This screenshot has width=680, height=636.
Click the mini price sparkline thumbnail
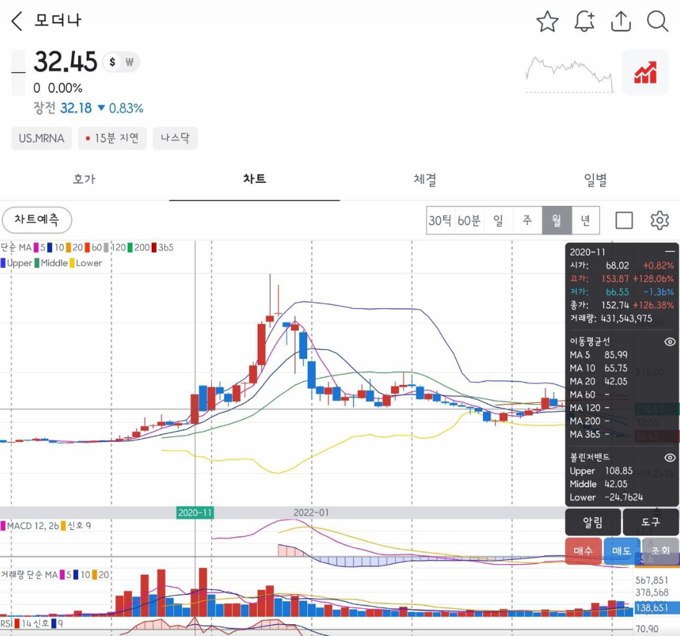point(569,74)
